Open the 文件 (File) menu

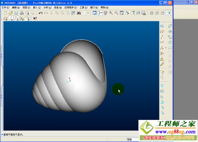point(5,7)
